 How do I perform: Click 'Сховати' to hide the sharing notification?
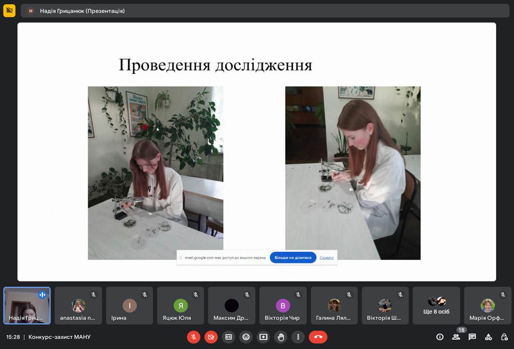326,258
